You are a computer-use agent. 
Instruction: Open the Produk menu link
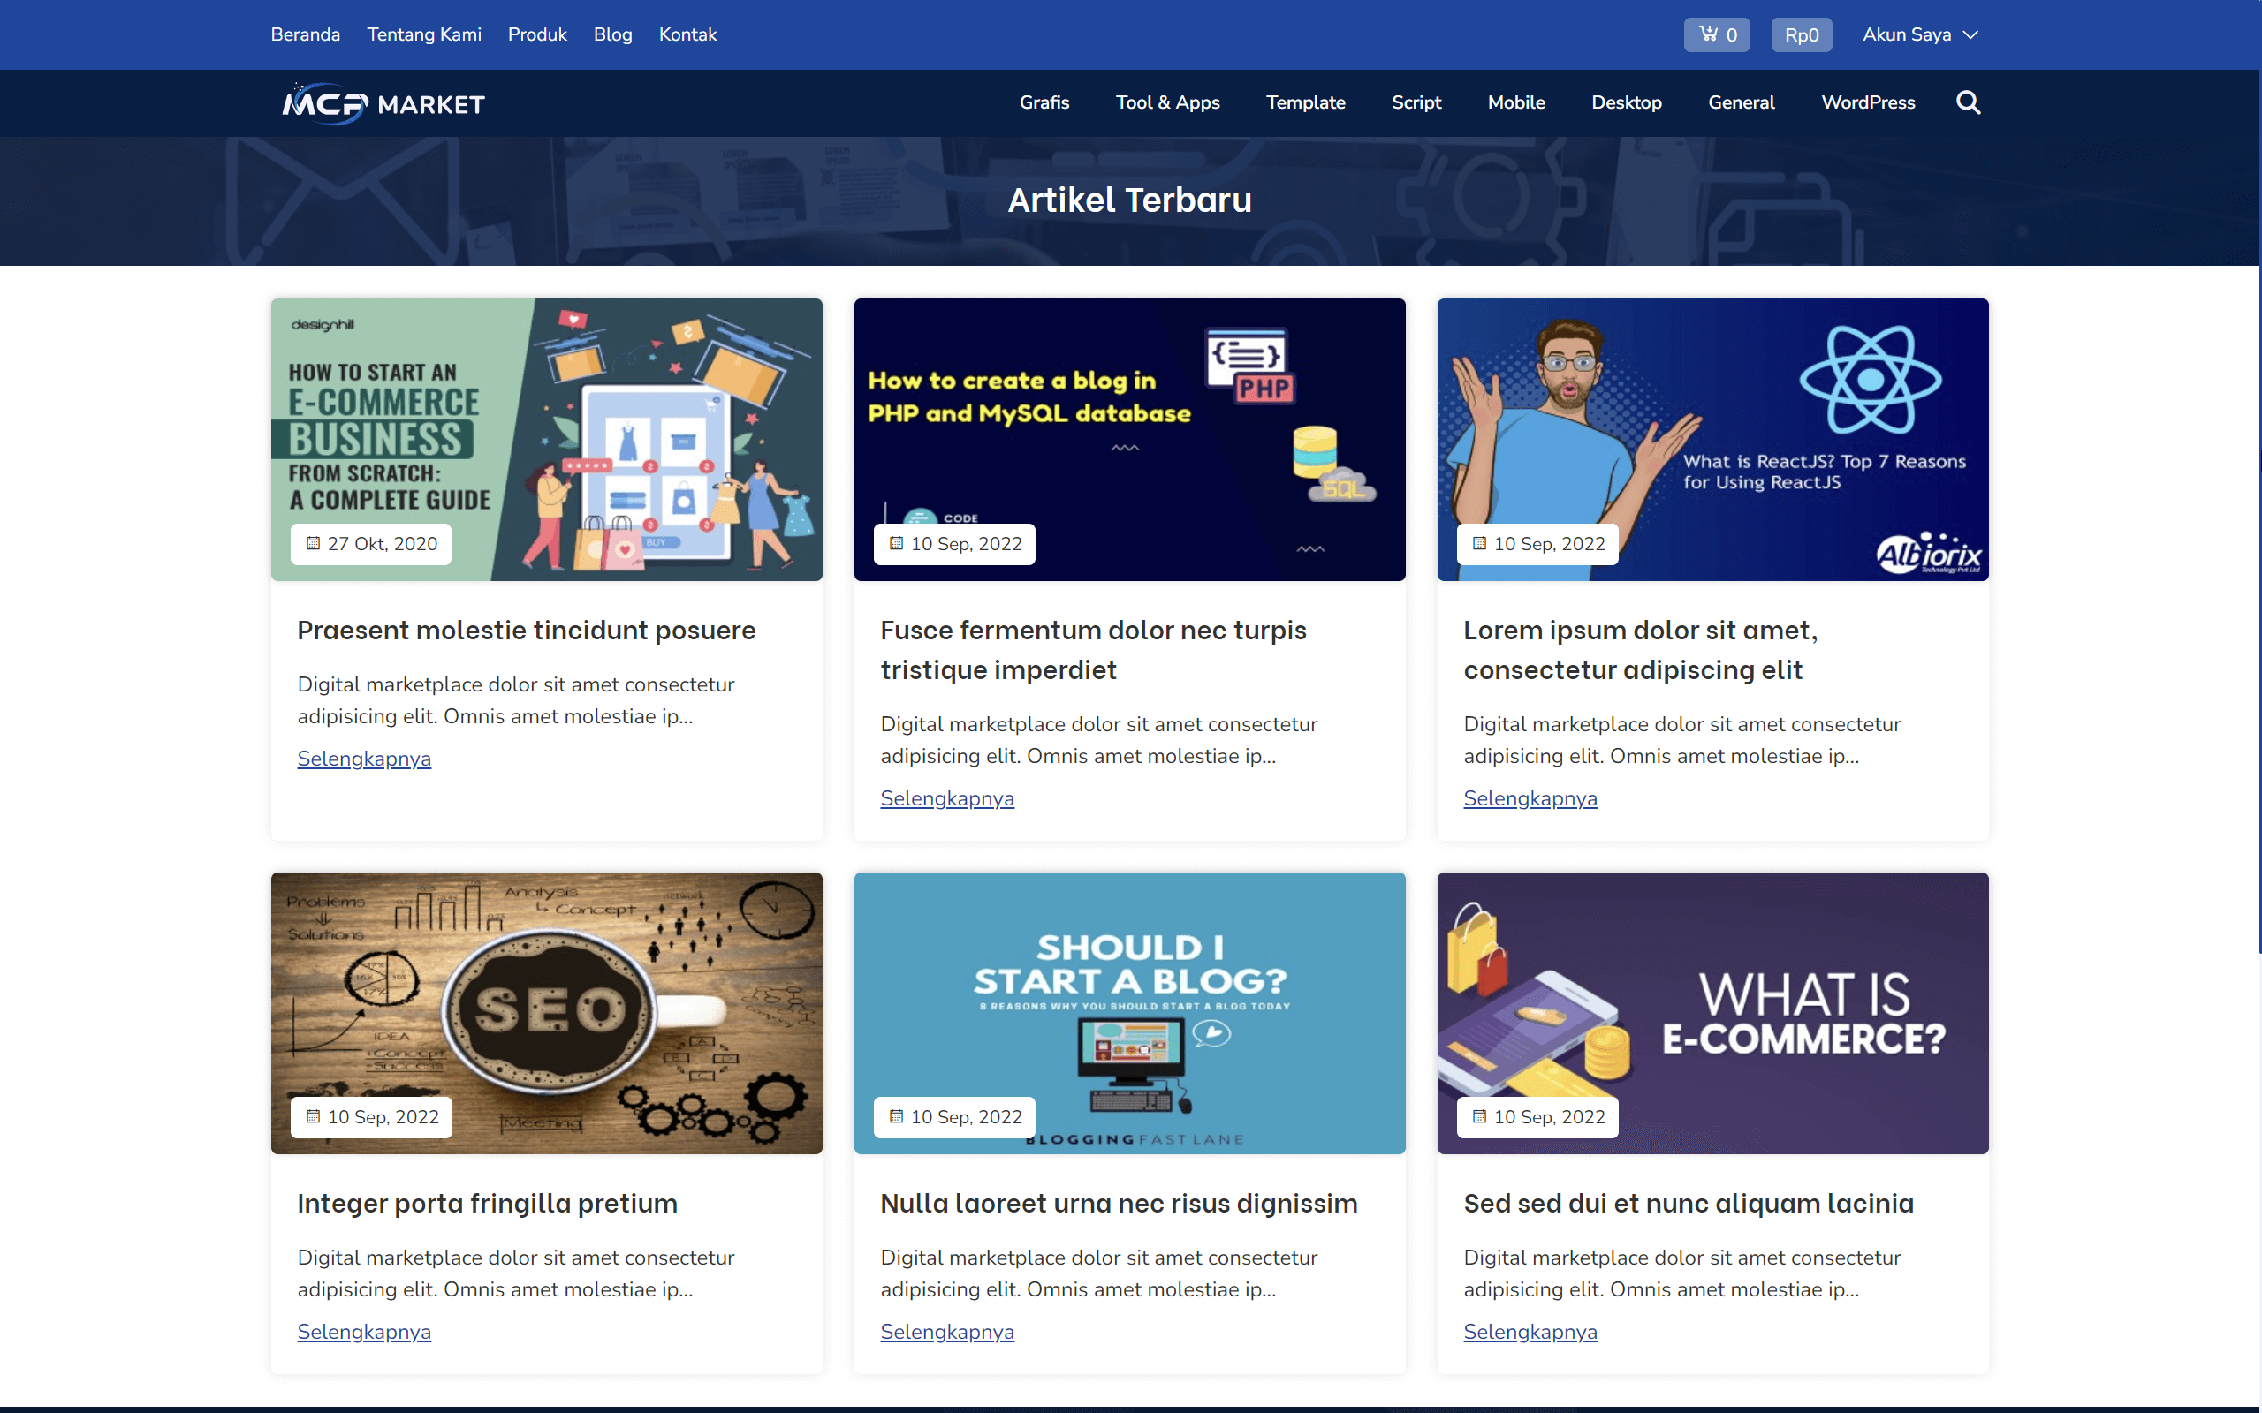click(536, 34)
